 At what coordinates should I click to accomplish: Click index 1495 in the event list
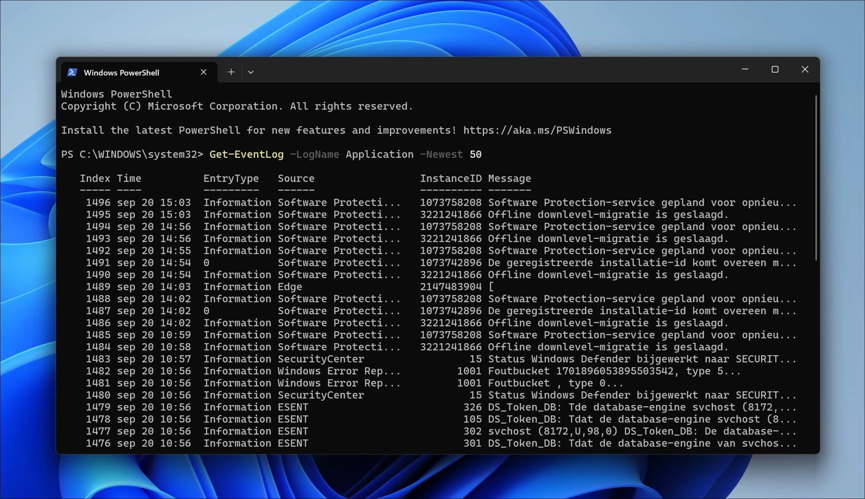coord(98,215)
